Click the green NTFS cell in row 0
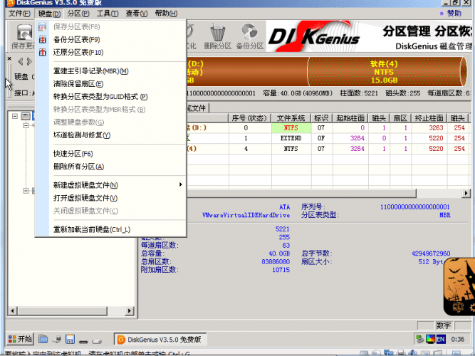475x356 pixels. pos(291,128)
